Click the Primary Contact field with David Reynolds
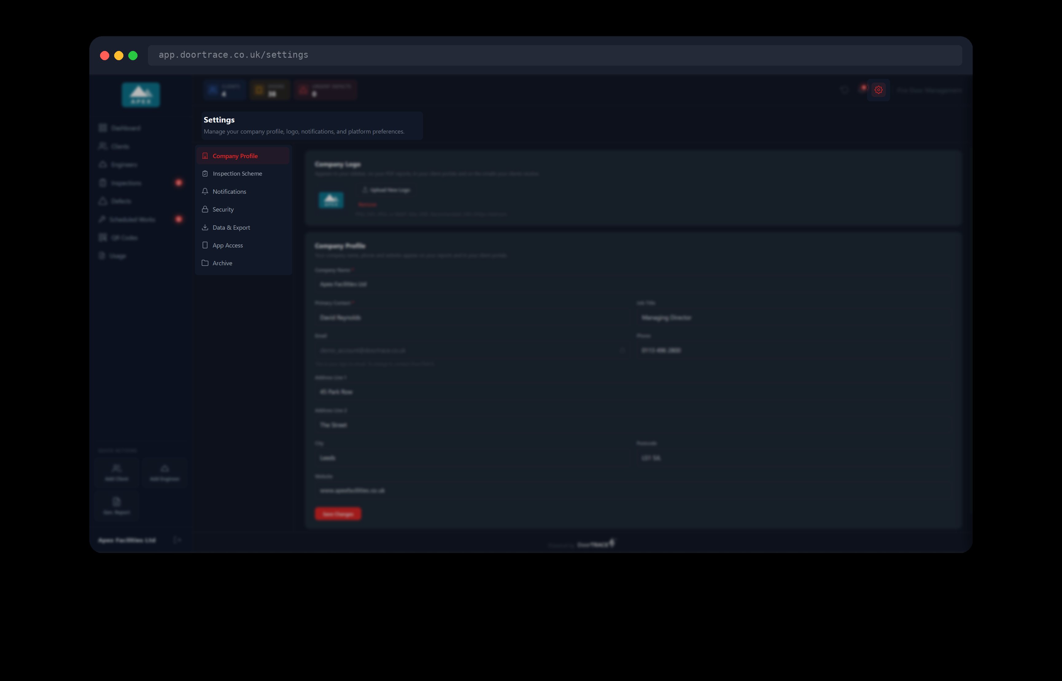The image size is (1062, 681). click(x=472, y=318)
